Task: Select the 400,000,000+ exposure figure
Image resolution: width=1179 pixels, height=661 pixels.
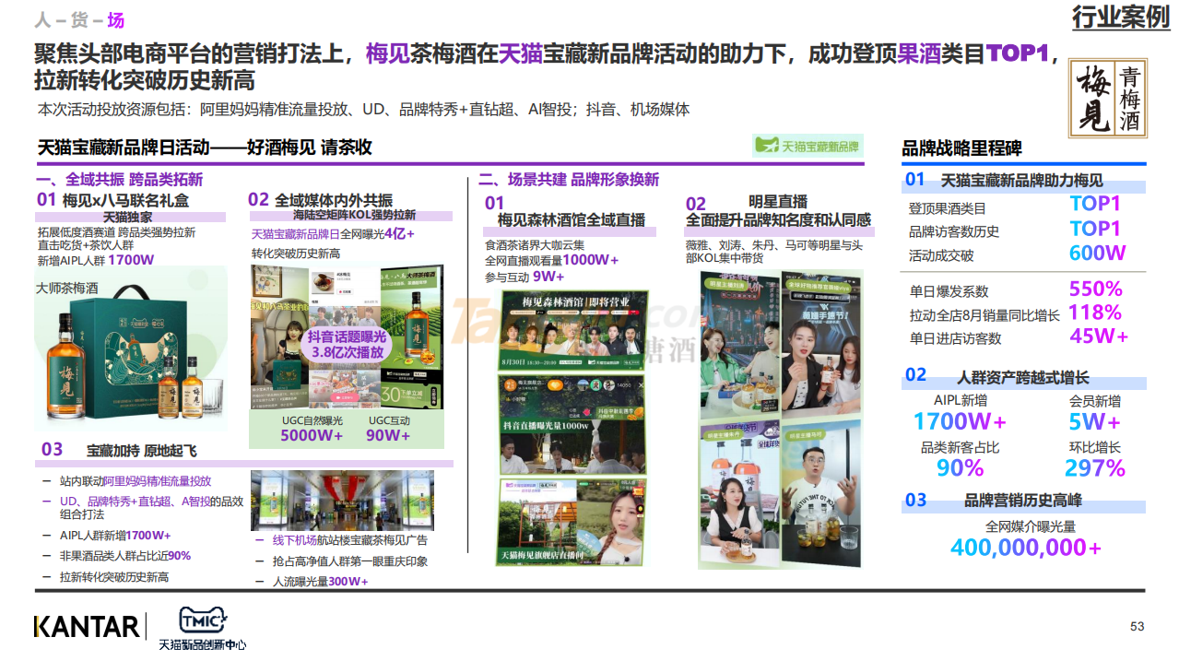Action: (x=1026, y=548)
